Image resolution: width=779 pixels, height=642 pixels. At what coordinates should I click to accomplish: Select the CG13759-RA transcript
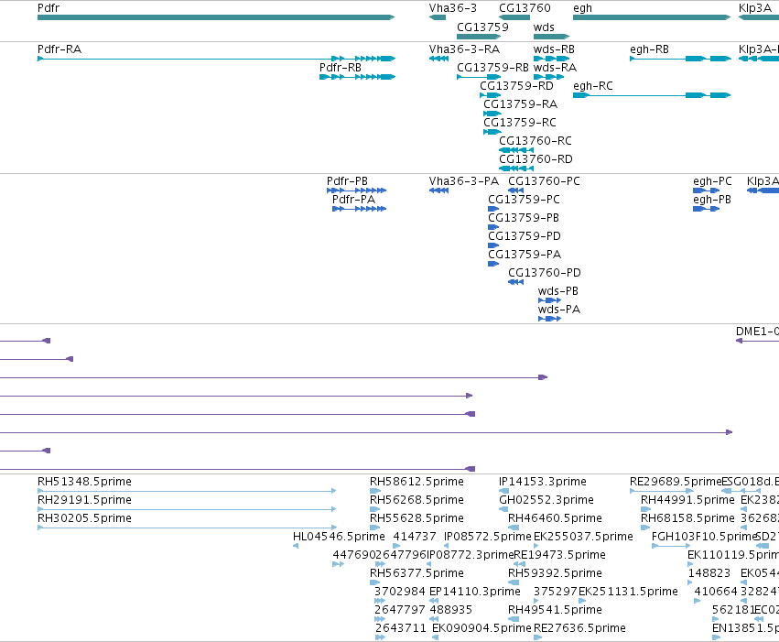pyautogui.click(x=492, y=114)
